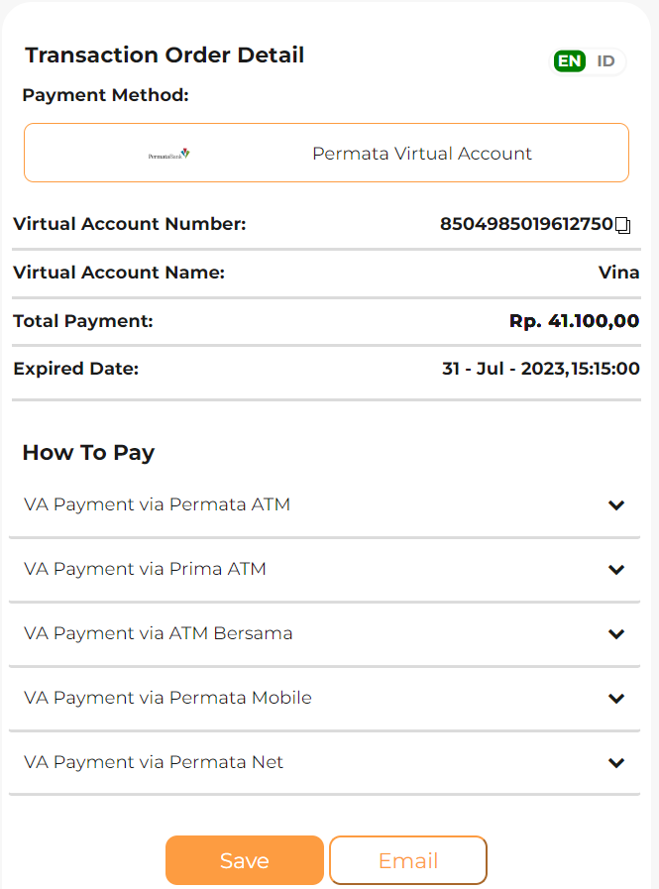
Task: Select the Permata Virtual Account payment method
Action: coord(422,154)
